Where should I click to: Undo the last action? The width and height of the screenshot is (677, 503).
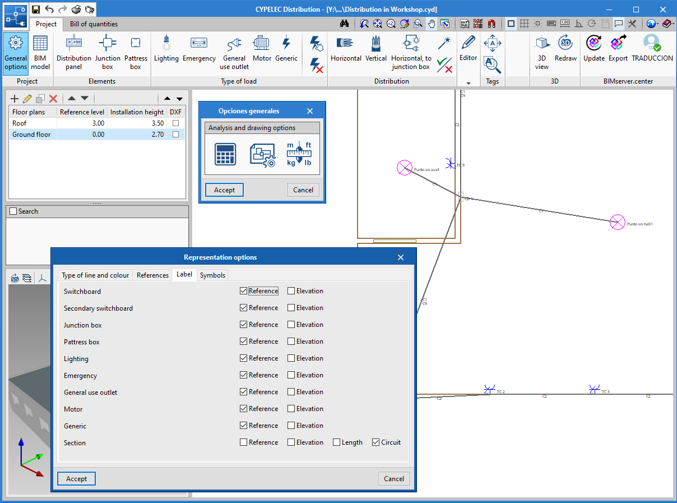(49, 10)
